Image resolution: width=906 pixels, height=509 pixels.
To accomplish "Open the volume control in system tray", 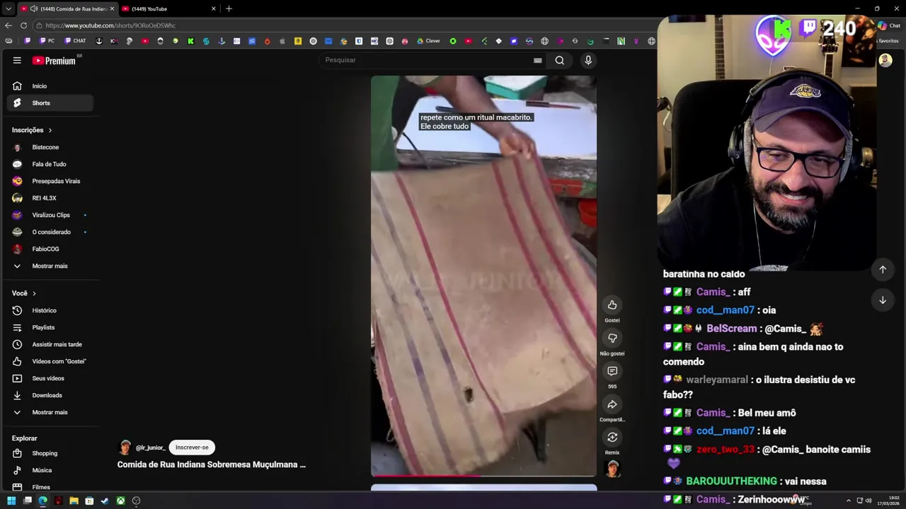I will click(x=868, y=501).
